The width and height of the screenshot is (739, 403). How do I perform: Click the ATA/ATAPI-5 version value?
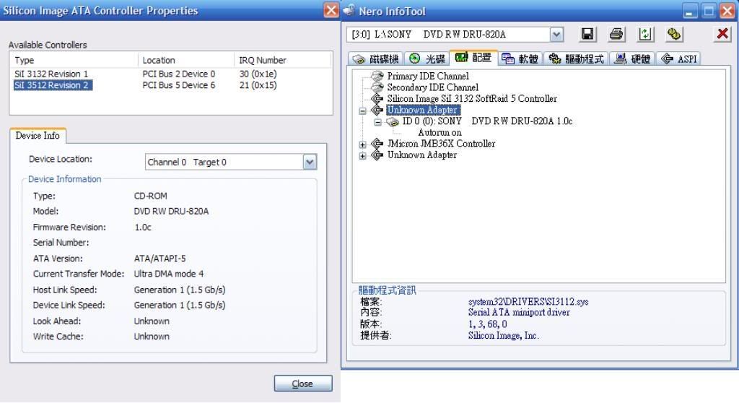tap(159, 259)
